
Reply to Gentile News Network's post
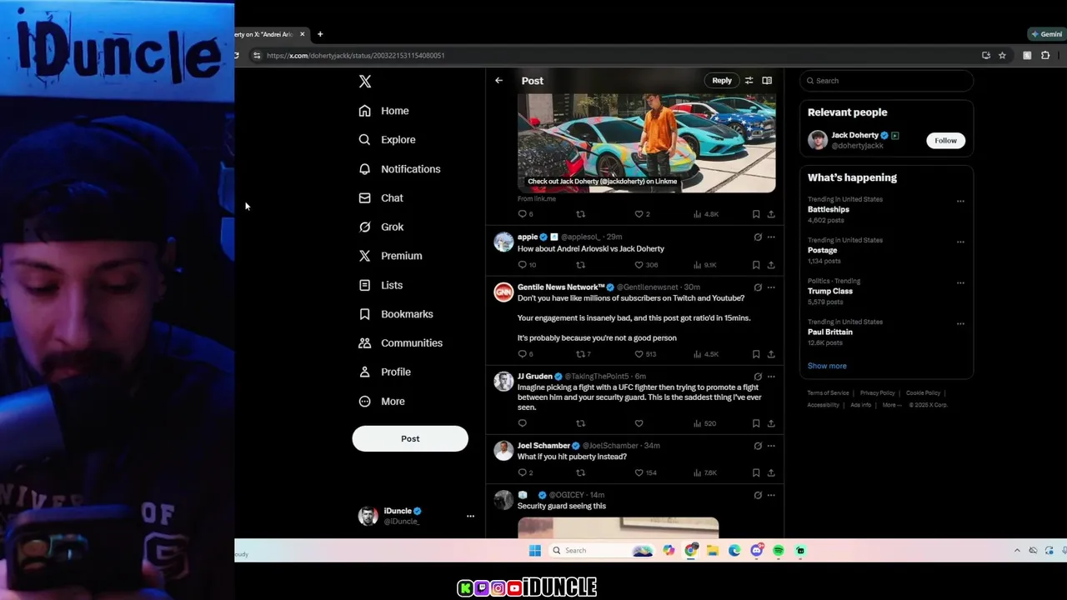[523, 354]
